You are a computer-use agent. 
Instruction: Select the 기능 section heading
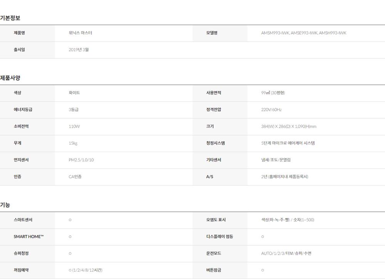(x=5, y=205)
